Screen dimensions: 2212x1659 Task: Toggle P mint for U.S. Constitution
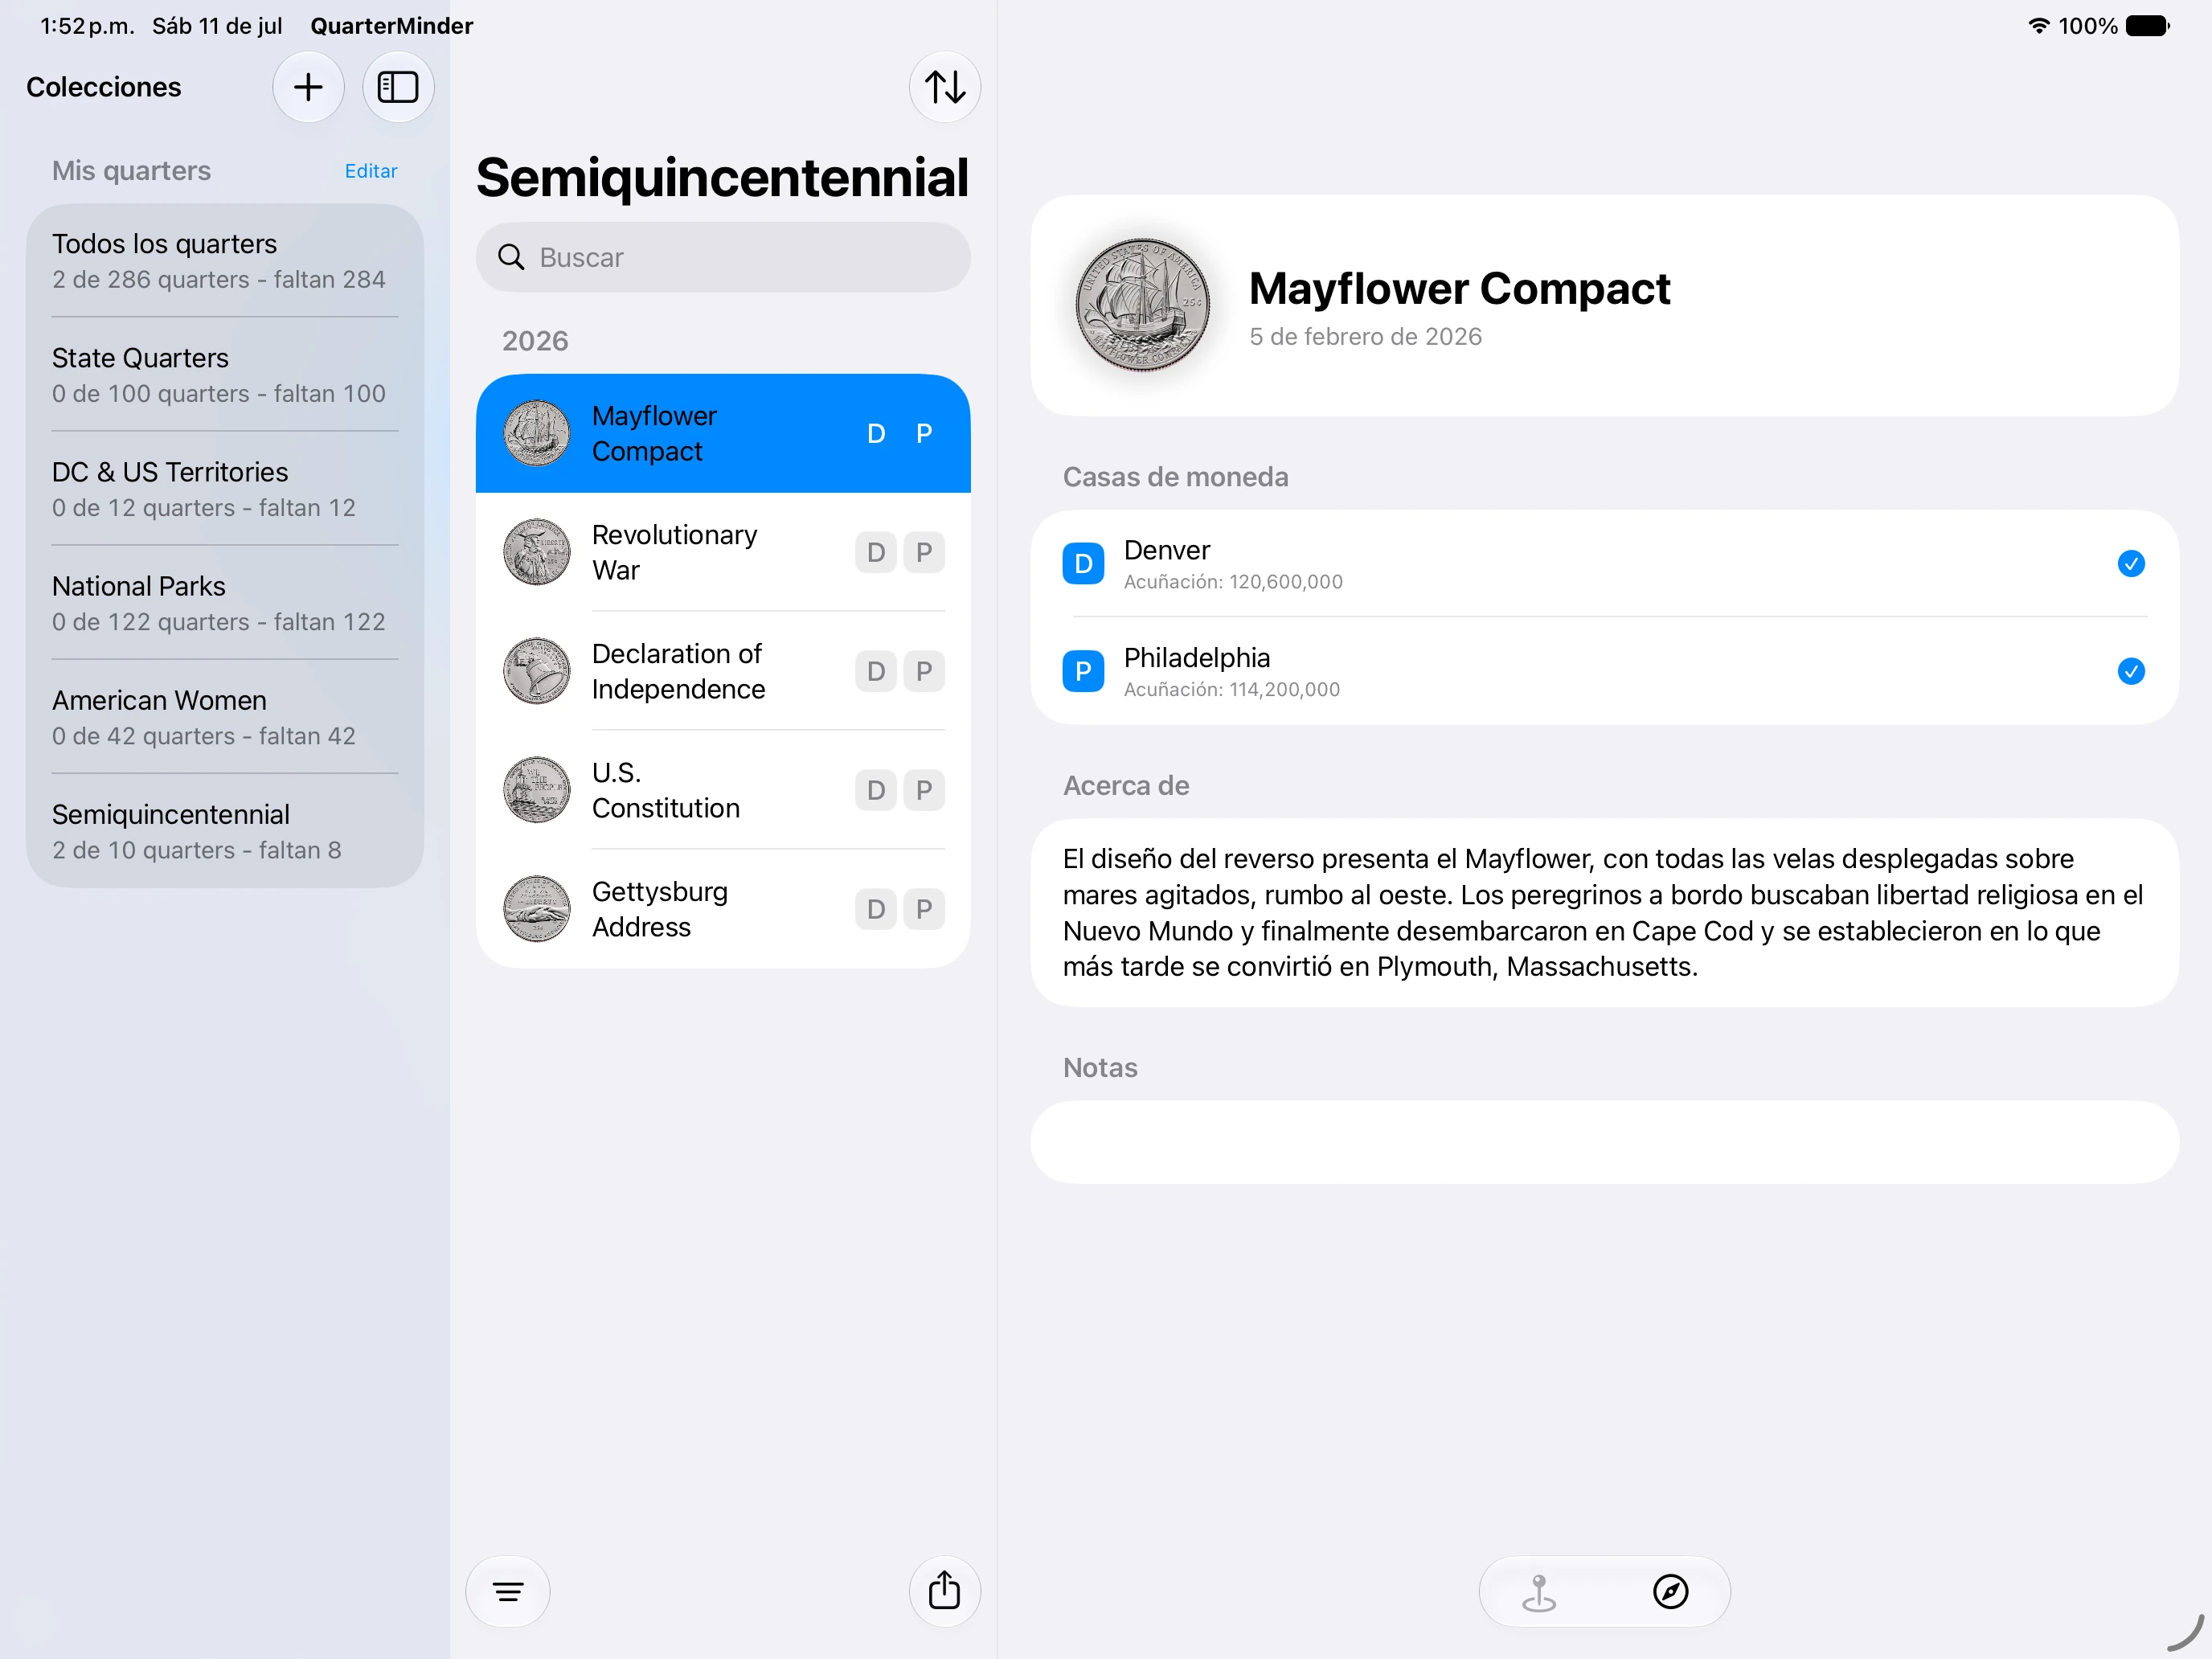924,790
